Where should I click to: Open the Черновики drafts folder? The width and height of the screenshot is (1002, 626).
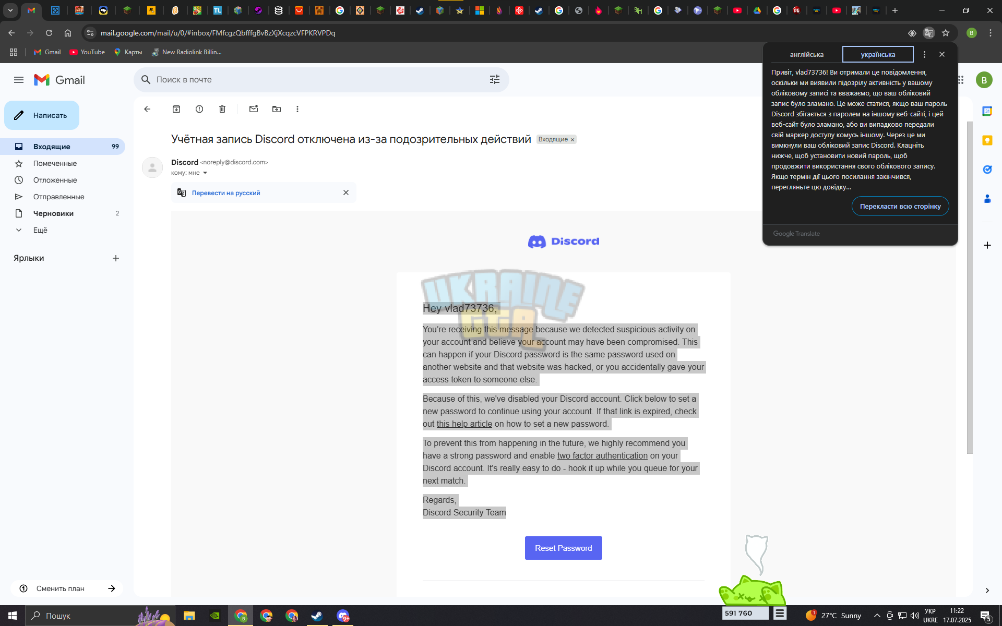(x=63, y=213)
